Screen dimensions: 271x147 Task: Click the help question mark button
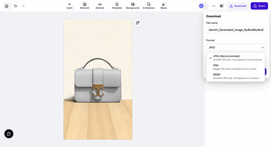pos(9,134)
